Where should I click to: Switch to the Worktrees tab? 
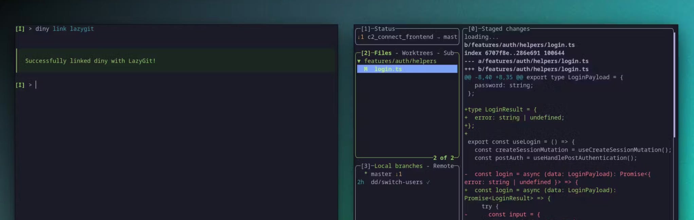pos(417,53)
